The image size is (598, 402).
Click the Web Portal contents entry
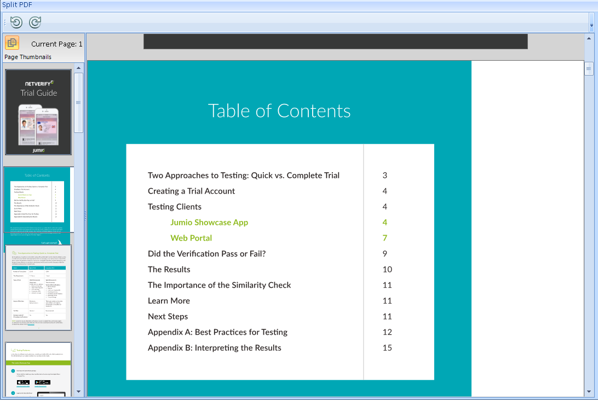click(x=191, y=238)
